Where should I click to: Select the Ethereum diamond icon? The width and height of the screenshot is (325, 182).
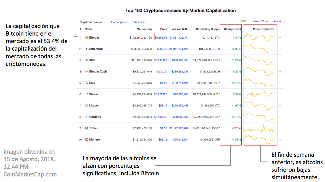pyautogui.click(x=86, y=49)
